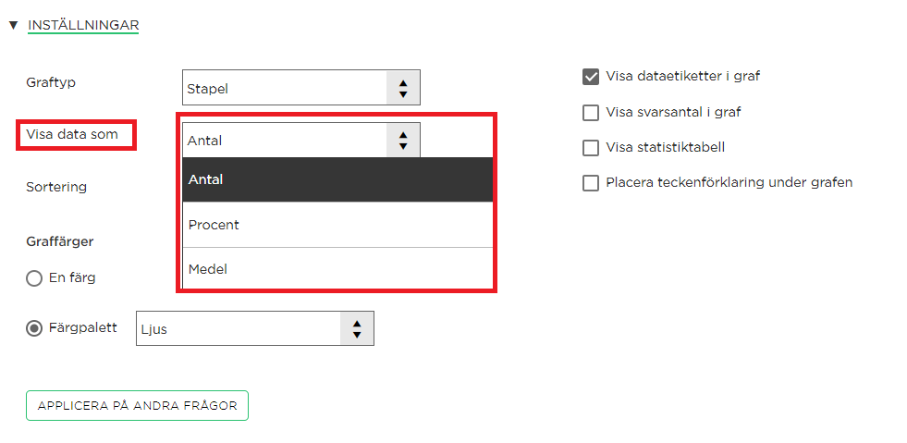Viewport: 907px width, 443px height.
Task: Collapse the Inställningar section triangle
Action: click(14, 26)
